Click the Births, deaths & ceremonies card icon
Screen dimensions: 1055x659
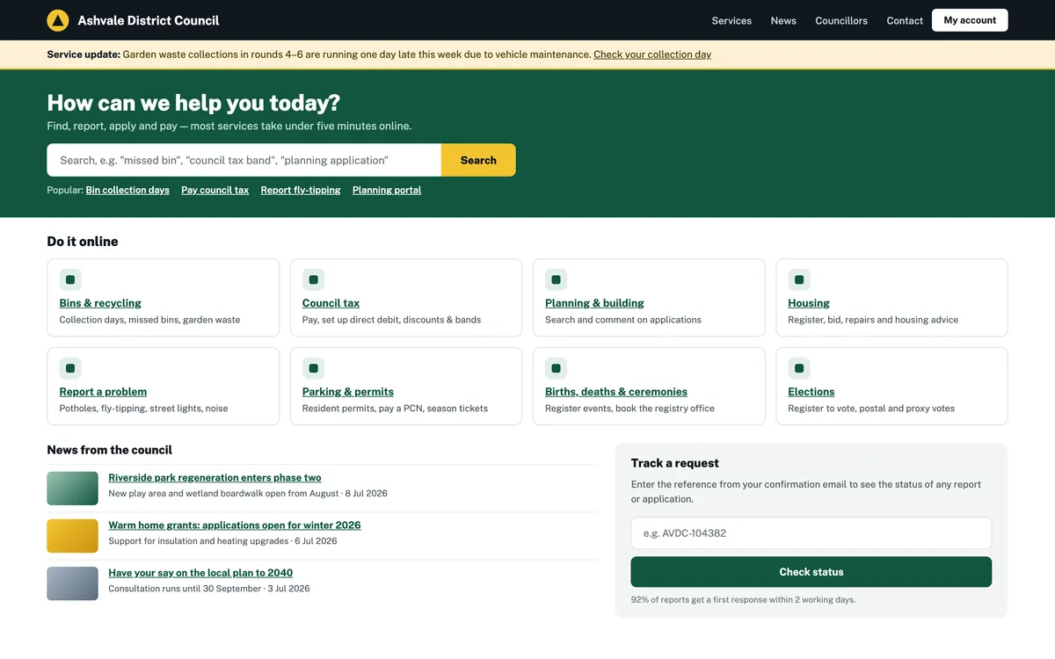point(557,369)
